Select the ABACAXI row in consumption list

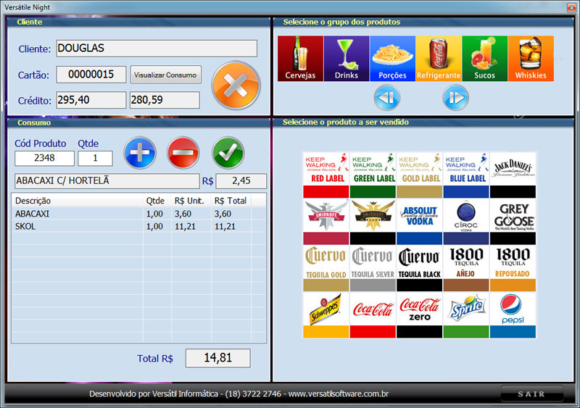(x=138, y=214)
